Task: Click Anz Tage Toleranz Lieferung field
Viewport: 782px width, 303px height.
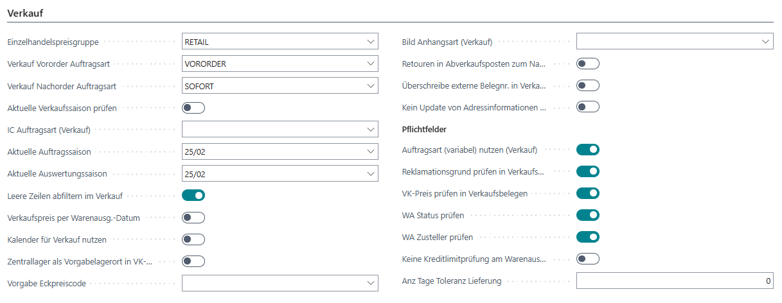Action: click(674, 281)
